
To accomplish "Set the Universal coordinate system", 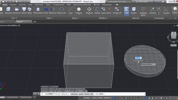I will (x=152, y=11).
